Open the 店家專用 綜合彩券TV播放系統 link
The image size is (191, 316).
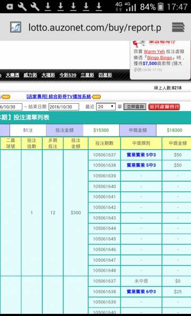[x=59, y=96]
